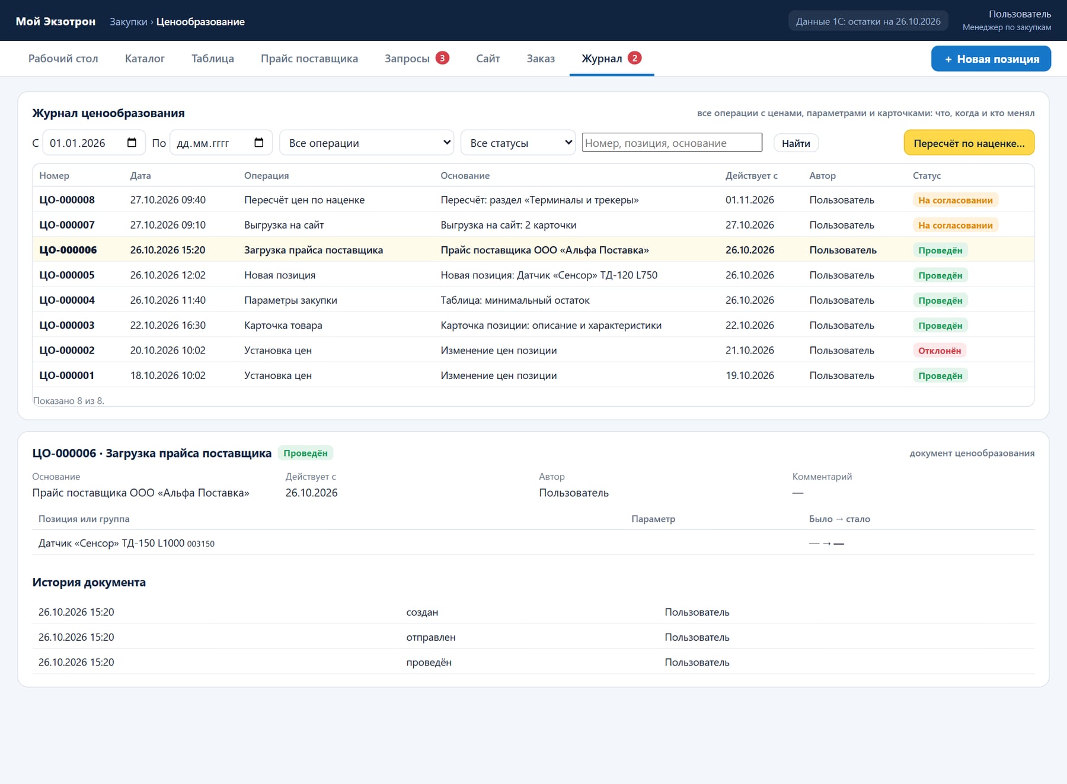Open journal row ЦО-000003
This screenshot has width=1067, height=784.
coord(533,325)
